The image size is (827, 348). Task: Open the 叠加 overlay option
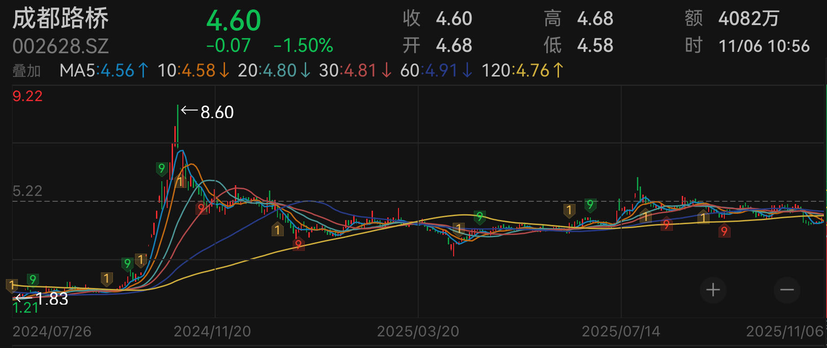pyautogui.click(x=26, y=71)
